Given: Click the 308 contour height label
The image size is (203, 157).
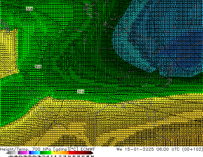Looking at the screenshot, I should coord(29,9).
